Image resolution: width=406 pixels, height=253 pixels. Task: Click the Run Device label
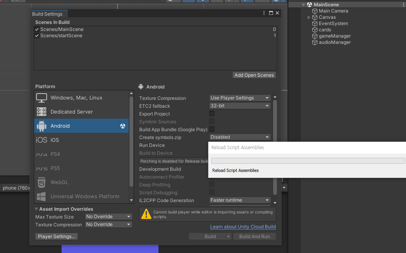[x=152, y=145]
